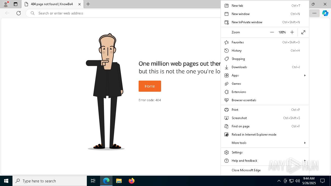Increase zoom with the plus button

pyautogui.click(x=292, y=32)
